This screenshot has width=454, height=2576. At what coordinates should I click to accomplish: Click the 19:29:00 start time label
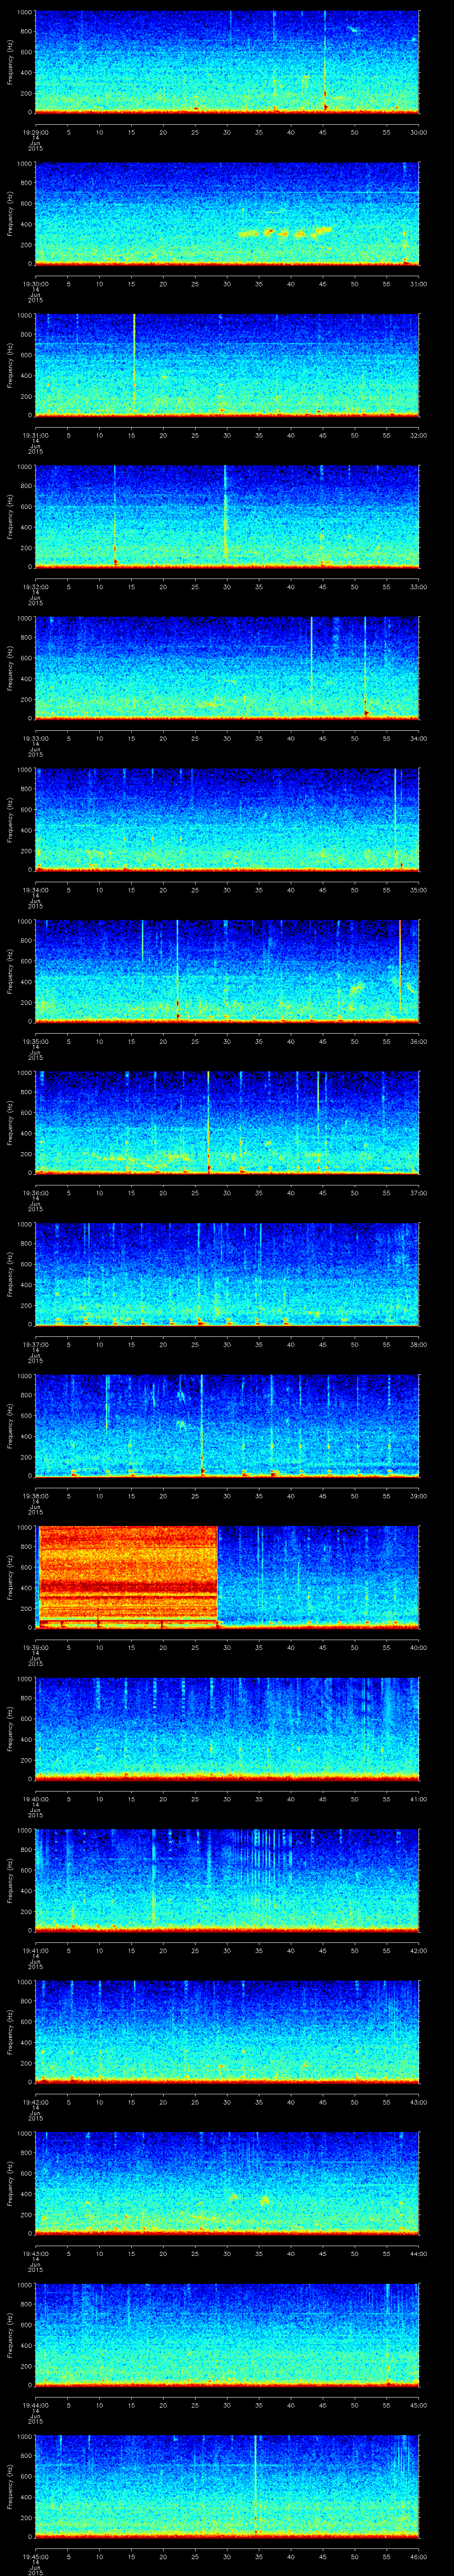[35, 132]
